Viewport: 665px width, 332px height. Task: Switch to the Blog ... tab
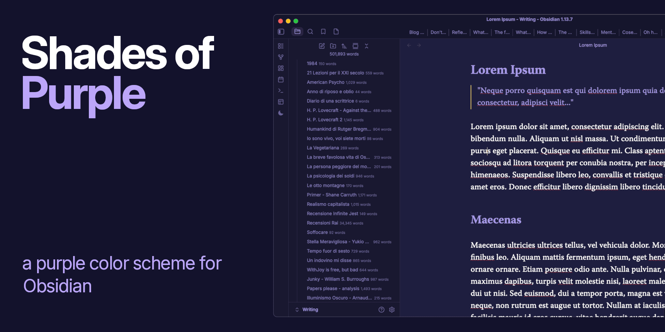(x=416, y=33)
